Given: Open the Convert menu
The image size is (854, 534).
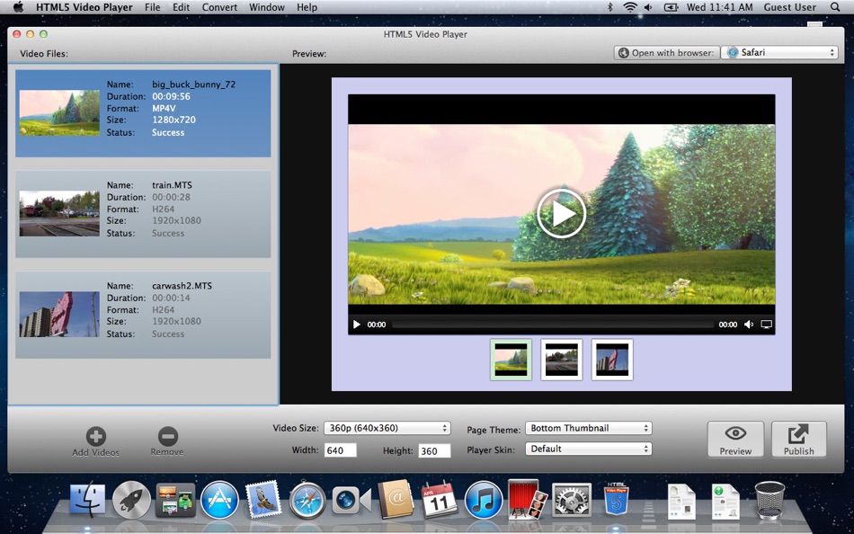Looking at the screenshot, I should (219, 7).
